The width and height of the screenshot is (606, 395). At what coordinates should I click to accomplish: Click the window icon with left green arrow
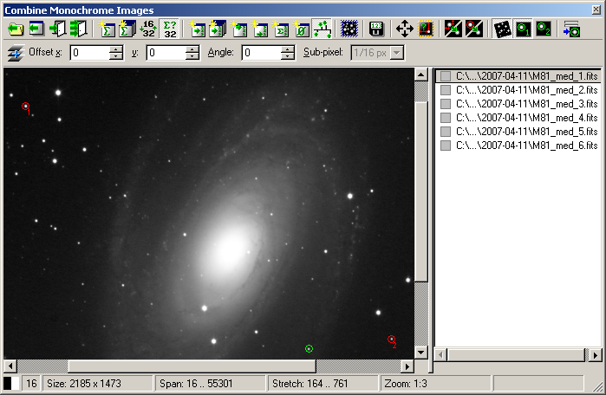[x=36, y=29]
